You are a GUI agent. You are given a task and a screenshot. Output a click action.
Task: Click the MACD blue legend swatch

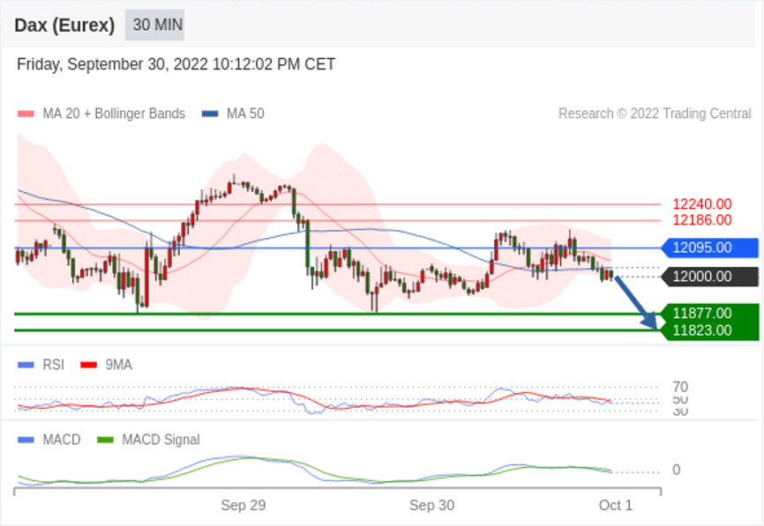[26, 440]
